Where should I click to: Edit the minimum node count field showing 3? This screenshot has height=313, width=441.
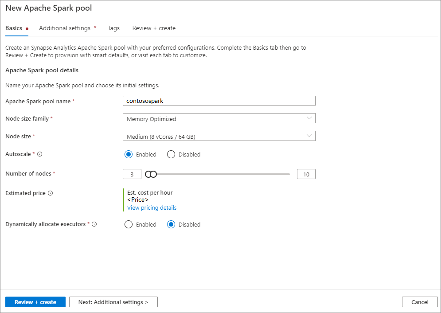click(x=132, y=174)
